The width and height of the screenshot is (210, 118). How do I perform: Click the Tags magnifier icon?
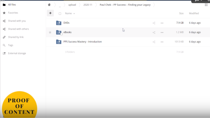(x=4, y=45)
